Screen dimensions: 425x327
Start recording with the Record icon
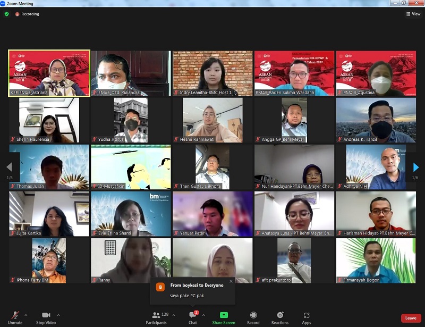click(253, 315)
